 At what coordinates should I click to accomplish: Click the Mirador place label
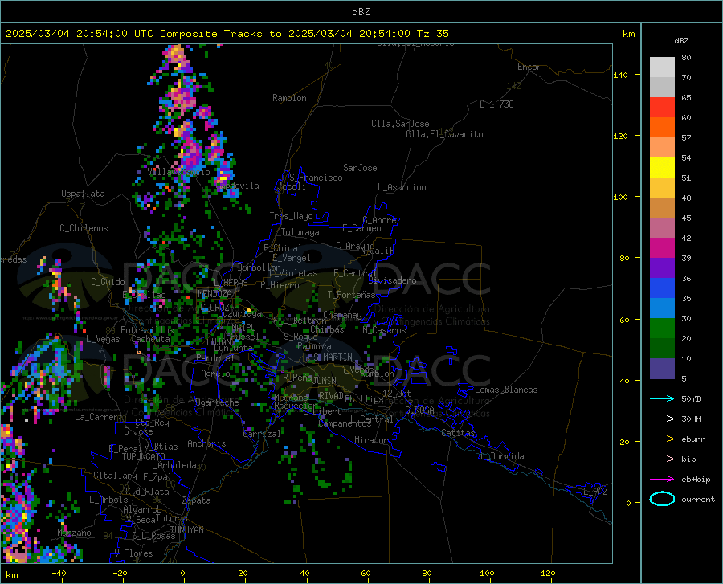pyautogui.click(x=370, y=440)
